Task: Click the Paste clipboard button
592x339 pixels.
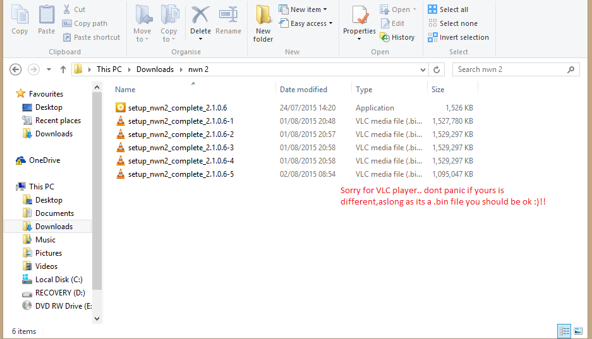Action: [47, 20]
